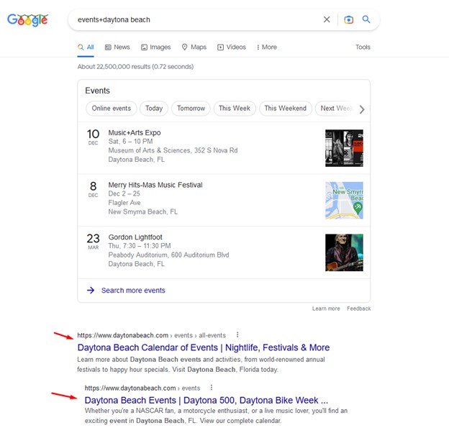Click the Events box heading
The image size is (449, 428).
click(97, 91)
